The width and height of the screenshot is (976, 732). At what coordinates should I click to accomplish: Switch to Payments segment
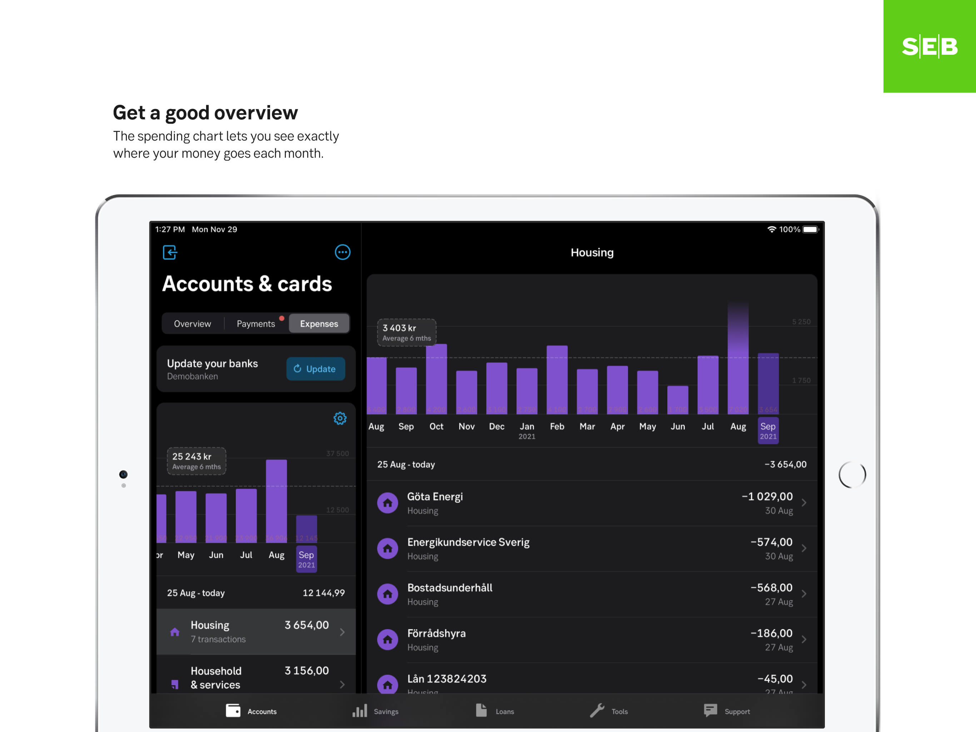click(x=256, y=323)
